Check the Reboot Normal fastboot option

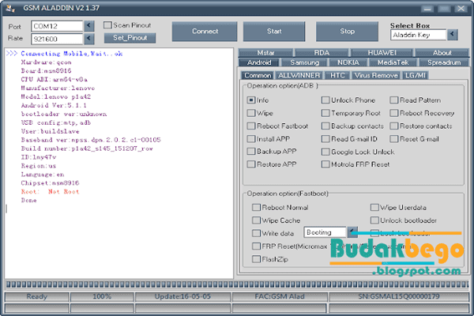(x=256, y=208)
